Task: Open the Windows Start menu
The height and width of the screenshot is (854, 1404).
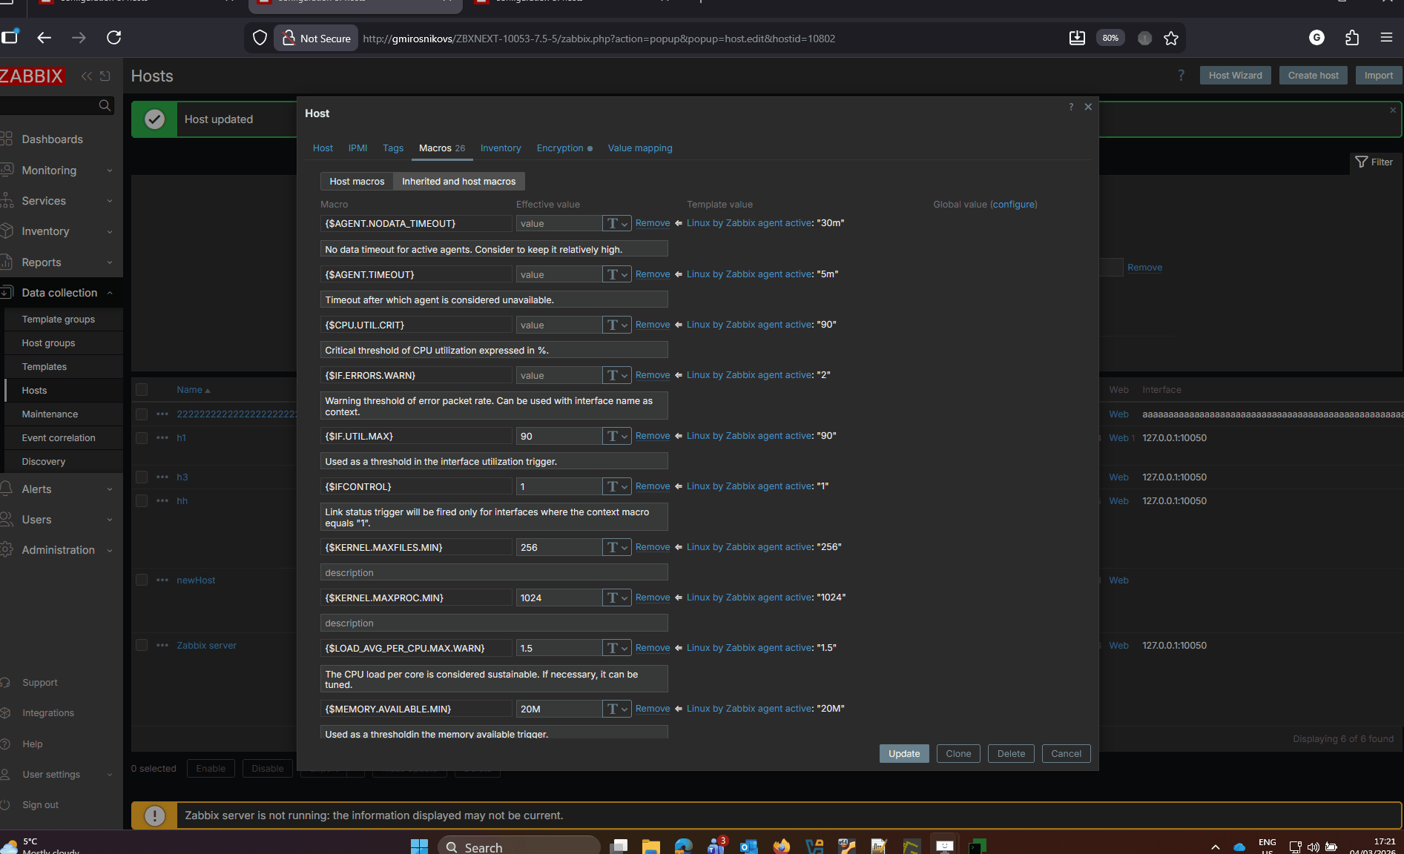Action: coord(419,846)
